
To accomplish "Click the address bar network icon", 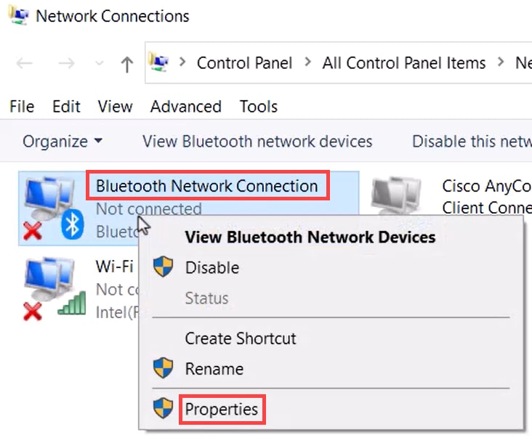I will tap(158, 62).
